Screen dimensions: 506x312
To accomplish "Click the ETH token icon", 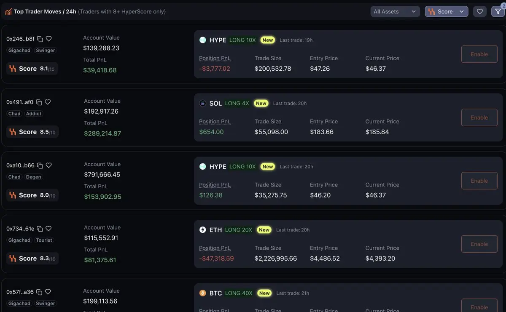I will [x=203, y=230].
